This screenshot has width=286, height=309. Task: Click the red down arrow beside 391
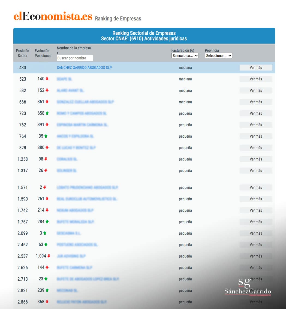pos(47,125)
